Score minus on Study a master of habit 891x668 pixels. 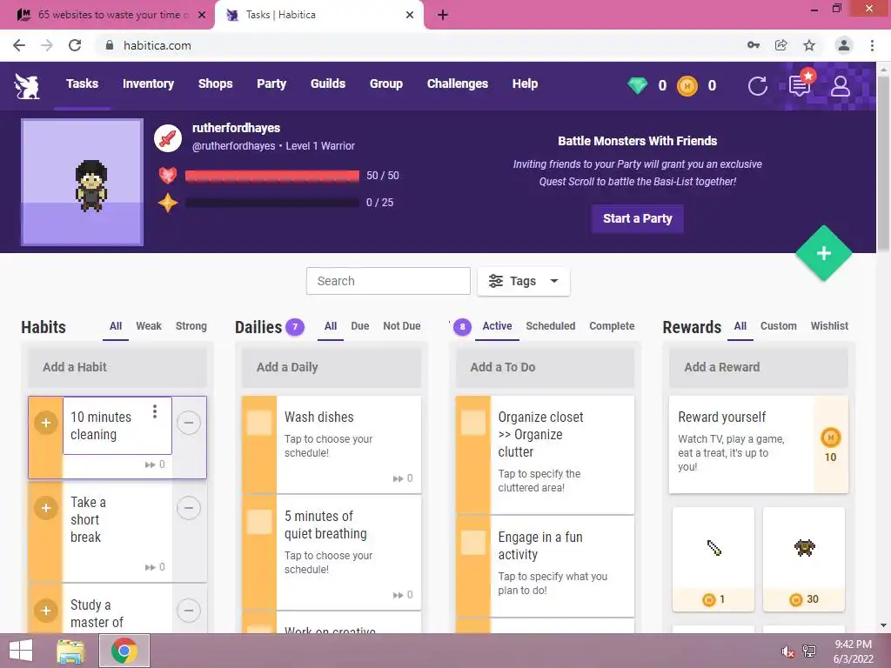[x=189, y=611]
